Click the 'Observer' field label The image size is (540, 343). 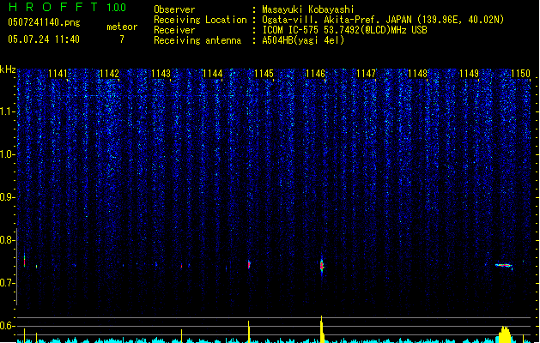pyautogui.click(x=174, y=9)
